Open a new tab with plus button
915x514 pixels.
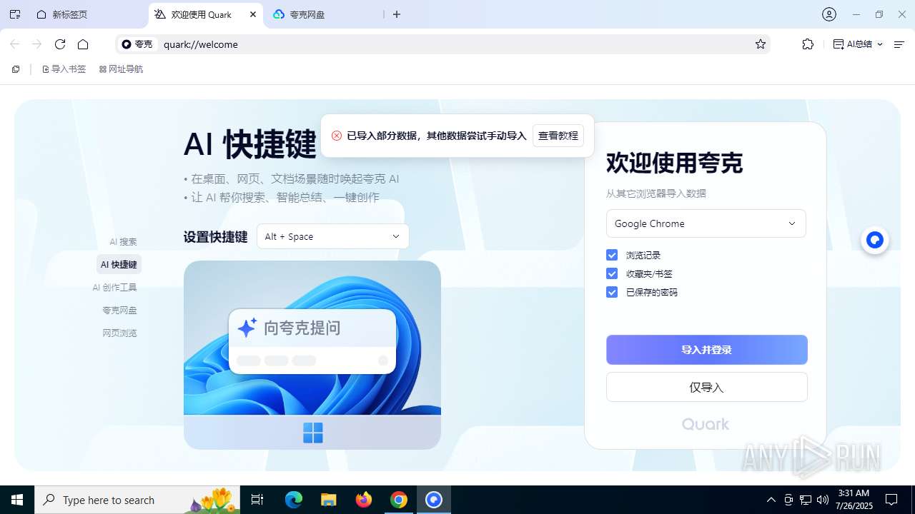397,14
